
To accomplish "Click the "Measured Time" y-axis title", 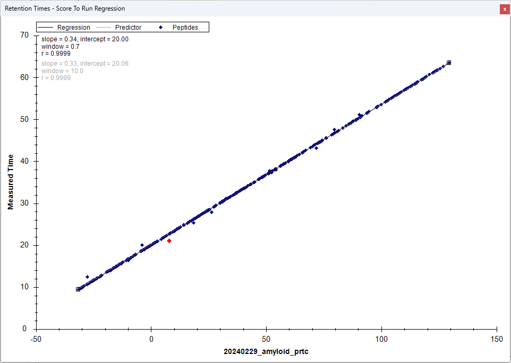I will tap(11, 182).
